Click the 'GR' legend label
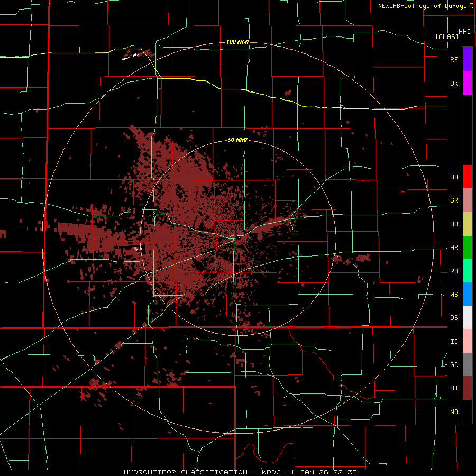This screenshot has height=476, width=476. tap(454, 200)
